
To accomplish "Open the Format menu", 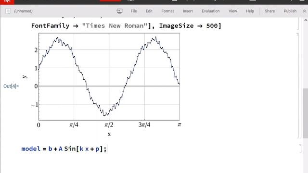I will (x=167, y=11).
